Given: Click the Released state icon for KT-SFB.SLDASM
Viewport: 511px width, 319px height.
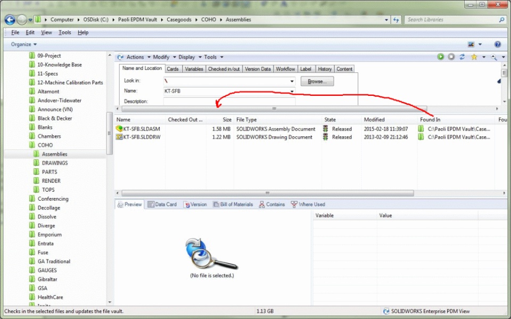Looking at the screenshot, I should [x=326, y=129].
